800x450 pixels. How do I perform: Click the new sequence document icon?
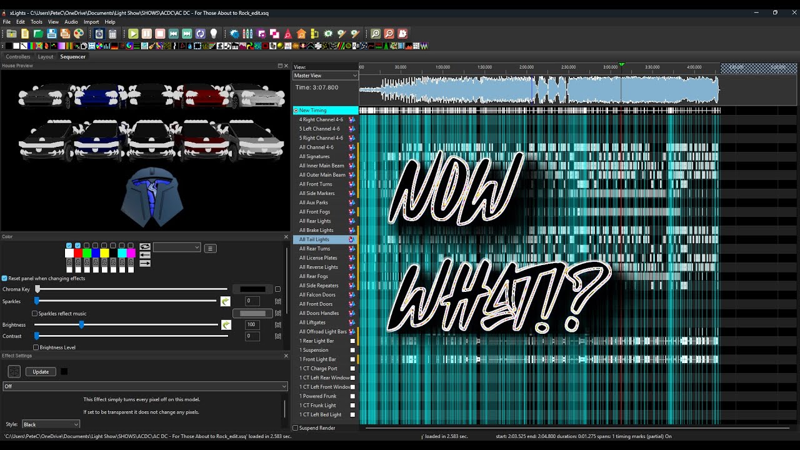point(25,34)
